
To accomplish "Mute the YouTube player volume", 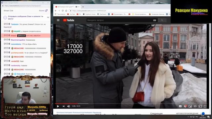I will [69, 106].
